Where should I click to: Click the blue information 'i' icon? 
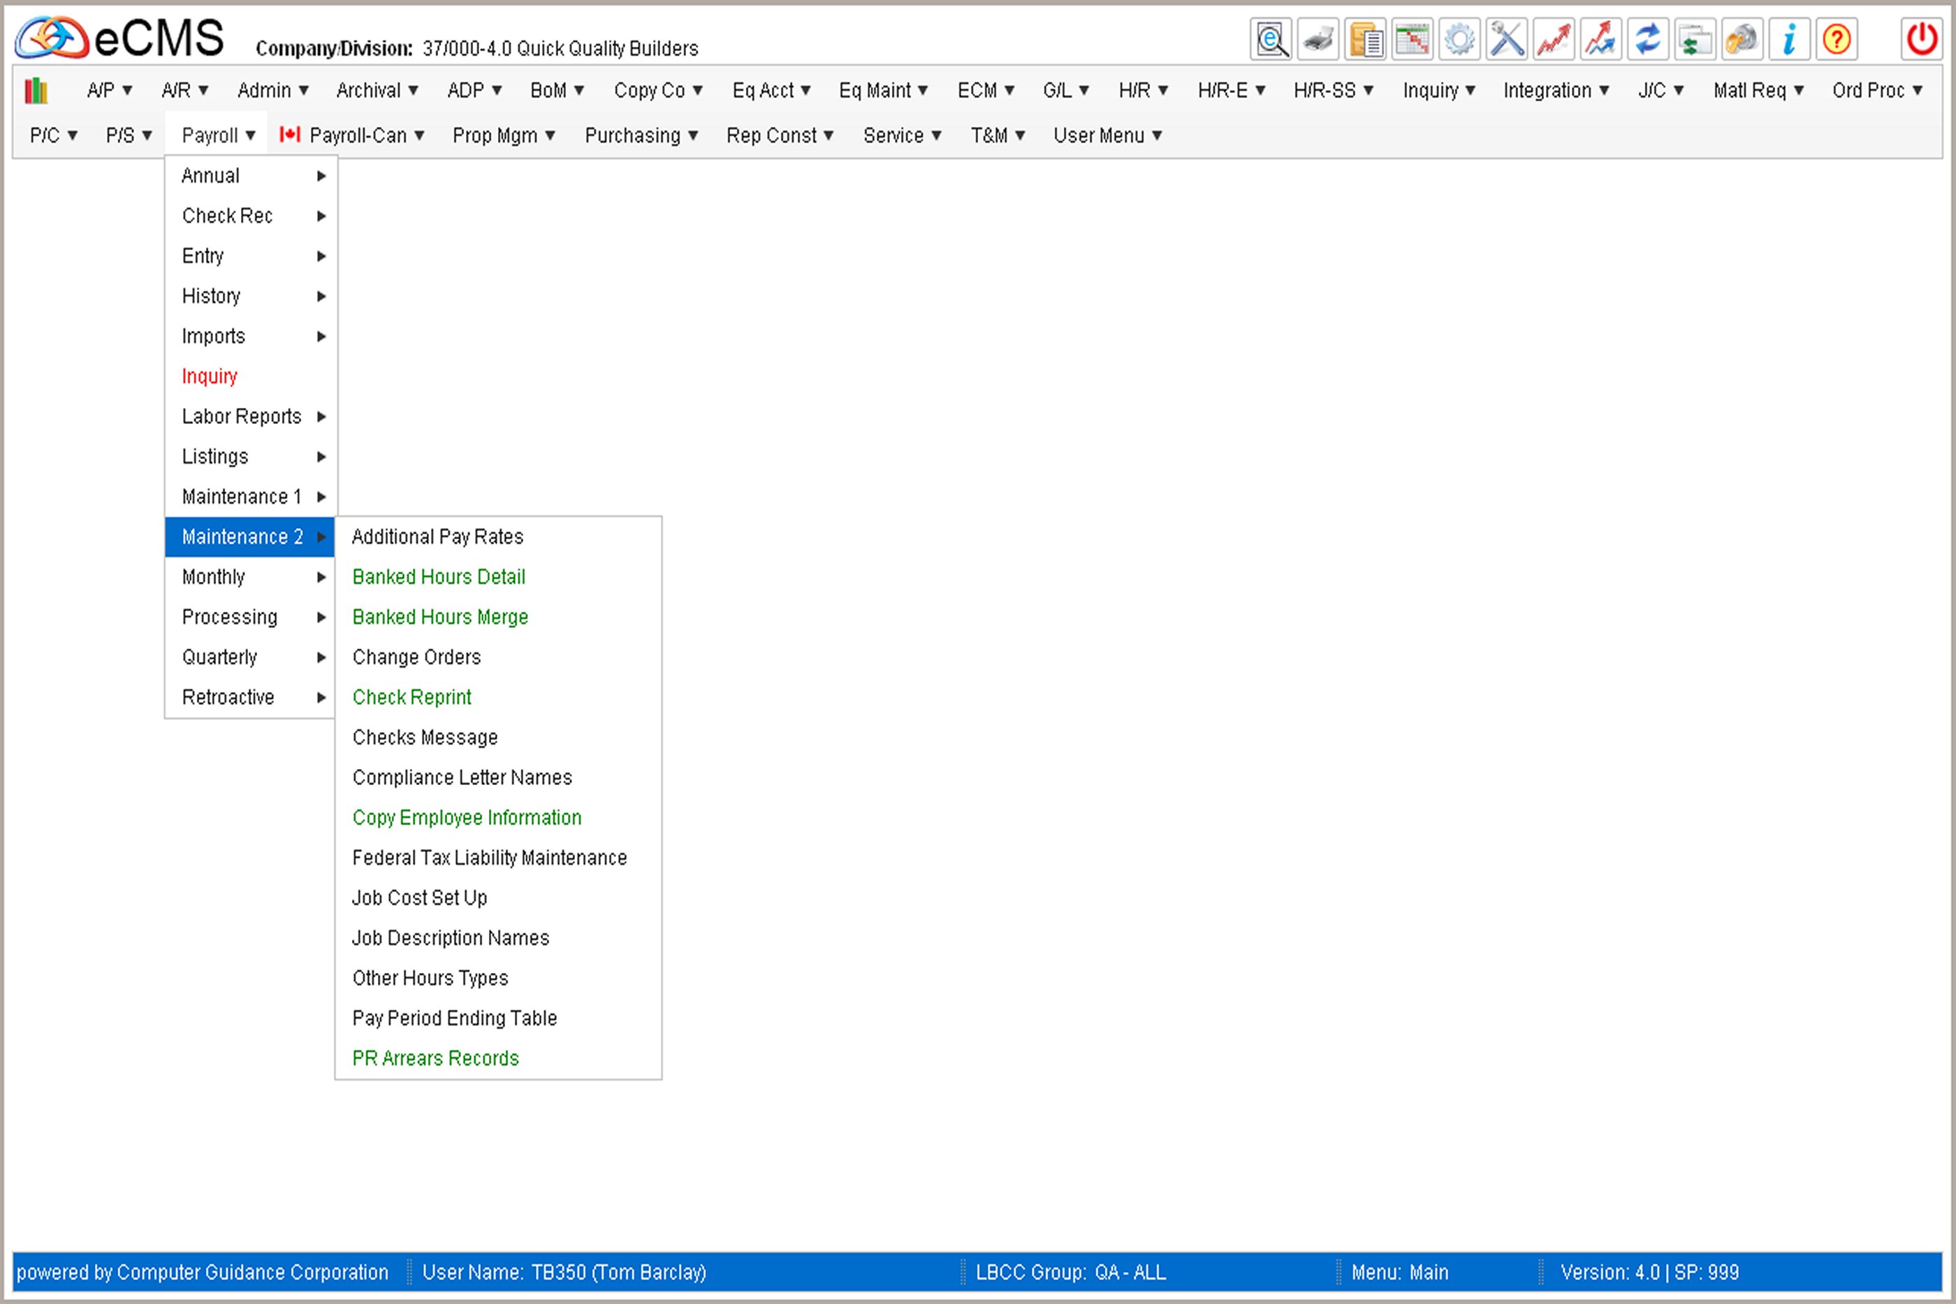(x=1789, y=39)
